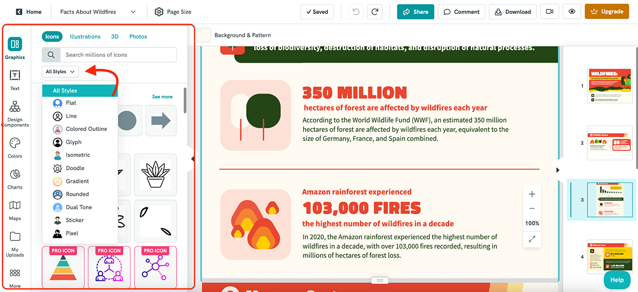Viewport: 638px width, 292px height.
Task: Choose the Glyph icon style
Action: (x=80, y=142)
